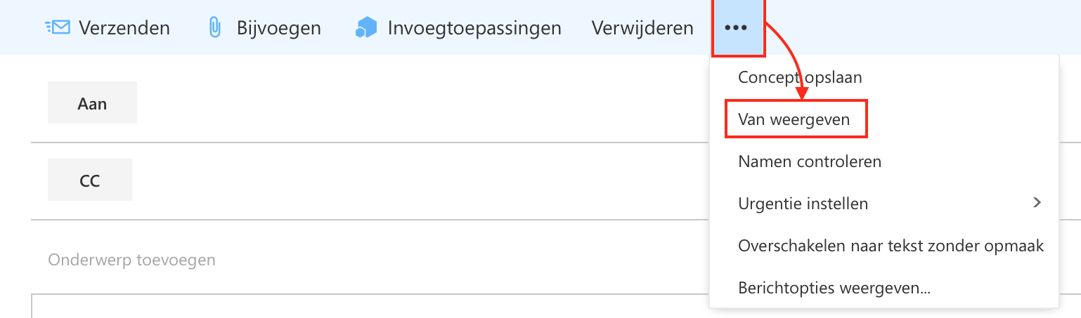Choose Van weergeven menu entry
This screenshot has width=1081, height=318.
coord(794,119)
